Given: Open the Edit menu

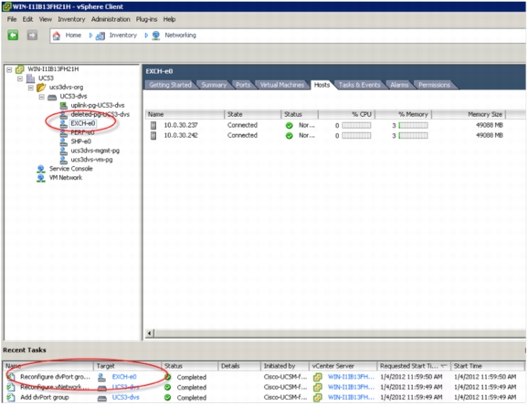Looking at the screenshot, I should click(27, 19).
